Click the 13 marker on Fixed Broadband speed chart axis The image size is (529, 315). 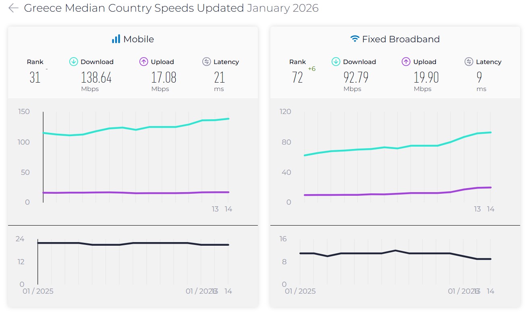point(477,209)
